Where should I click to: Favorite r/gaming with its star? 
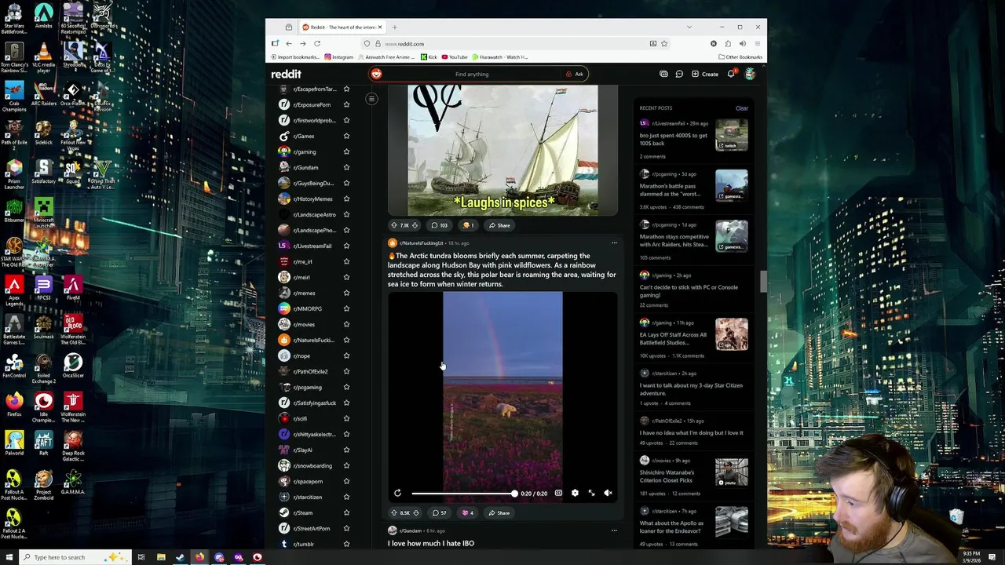coord(346,151)
